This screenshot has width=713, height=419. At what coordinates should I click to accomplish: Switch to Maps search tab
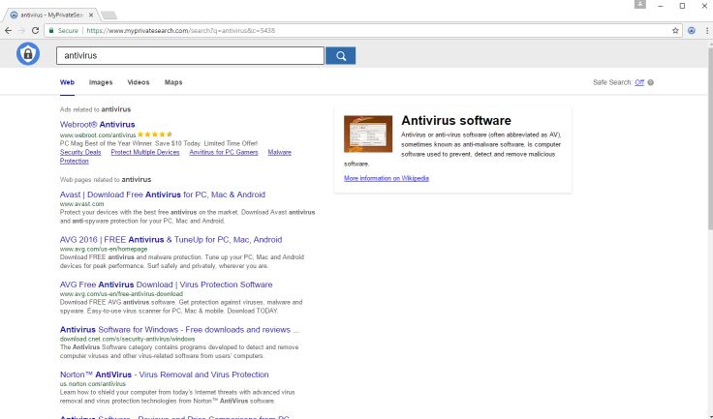[173, 82]
